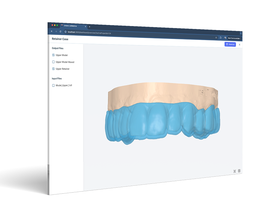Open the tab search dropdown arrow
Viewport: 266px width, 217px height.
[x=240, y=34]
